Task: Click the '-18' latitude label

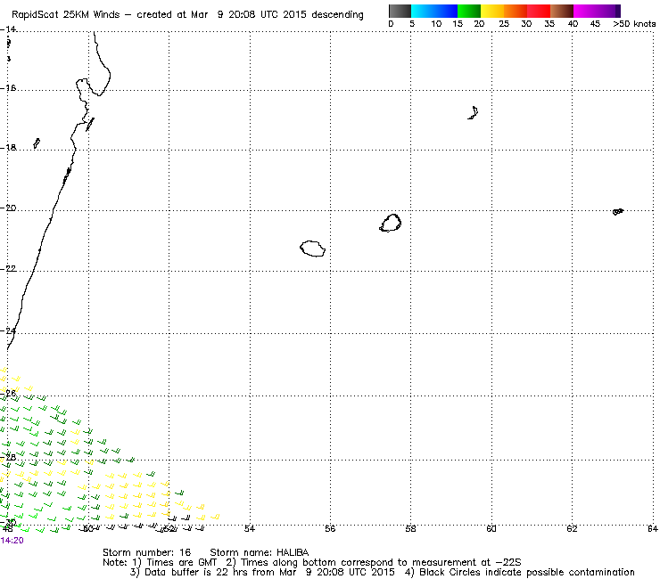Action: [x=8, y=148]
